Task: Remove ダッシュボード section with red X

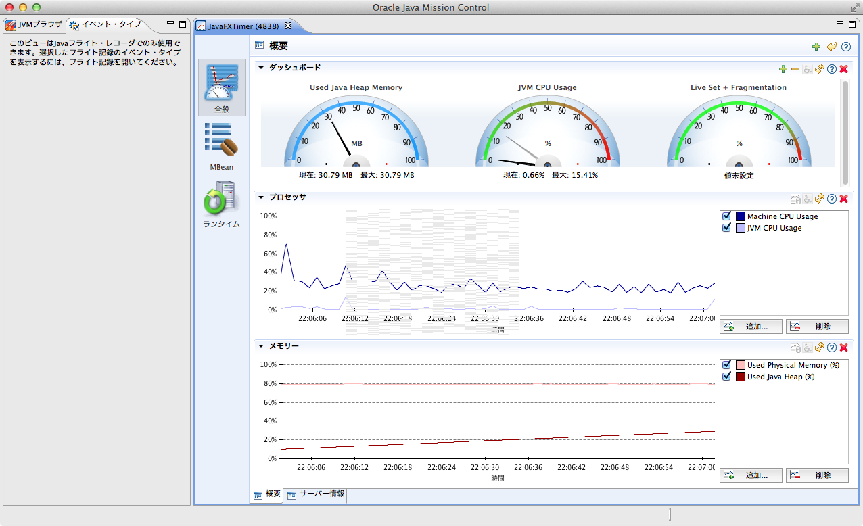Action: (x=843, y=69)
